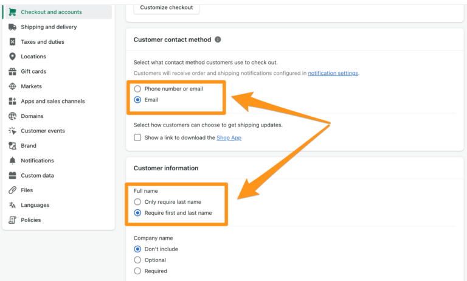The width and height of the screenshot is (467, 281).
Task: Click the Checkout and accounts cart icon
Action: tap(12, 12)
